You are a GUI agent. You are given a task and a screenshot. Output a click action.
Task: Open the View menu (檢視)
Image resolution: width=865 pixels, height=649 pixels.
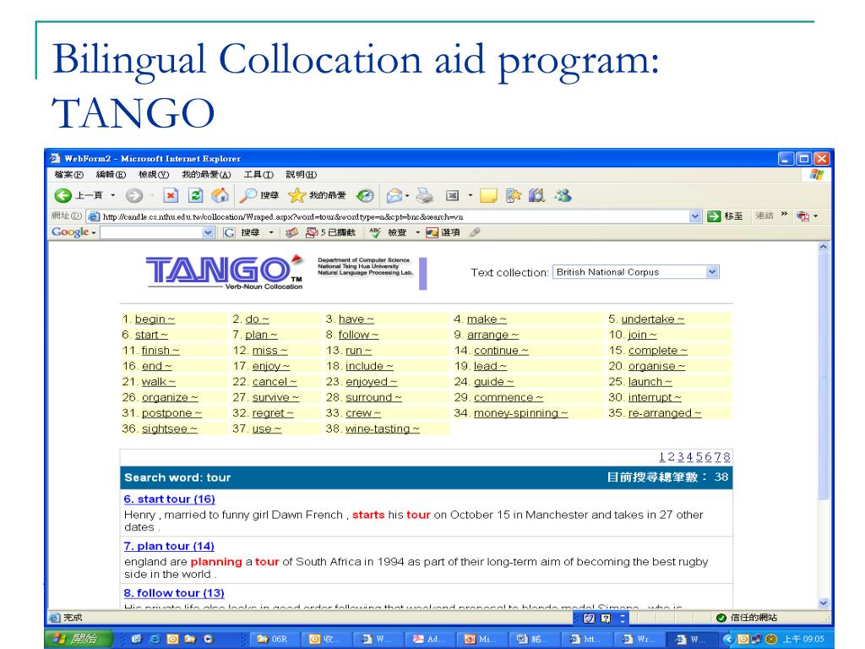pyautogui.click(x=154, y=174)
